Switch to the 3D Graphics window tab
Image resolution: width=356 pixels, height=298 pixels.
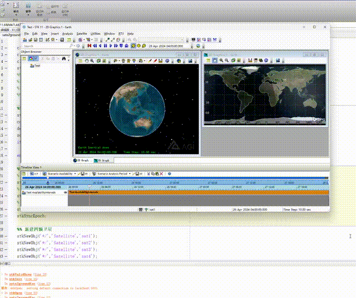tap(82, 161)
